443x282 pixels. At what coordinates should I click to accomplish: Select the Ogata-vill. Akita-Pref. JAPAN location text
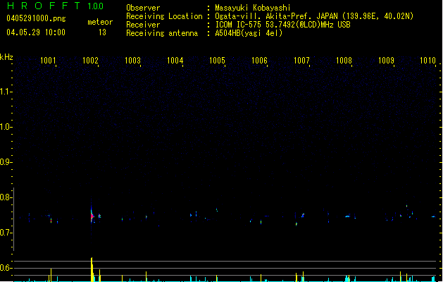click(314, 16)
